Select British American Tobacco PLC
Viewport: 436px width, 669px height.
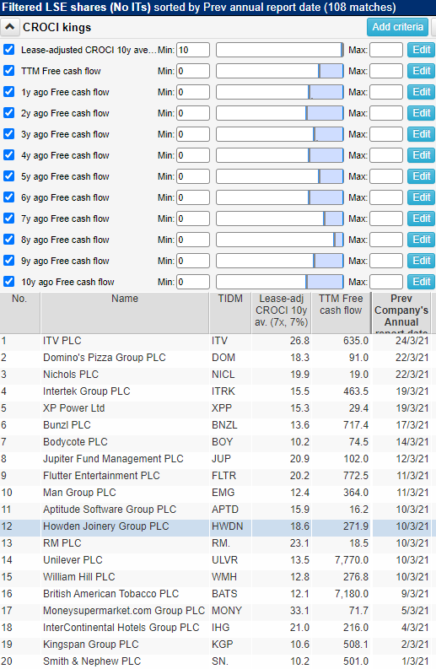[x=216, y=593]
